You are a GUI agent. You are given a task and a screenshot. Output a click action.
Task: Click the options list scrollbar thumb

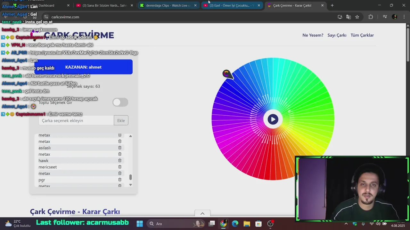click(130, 177)
